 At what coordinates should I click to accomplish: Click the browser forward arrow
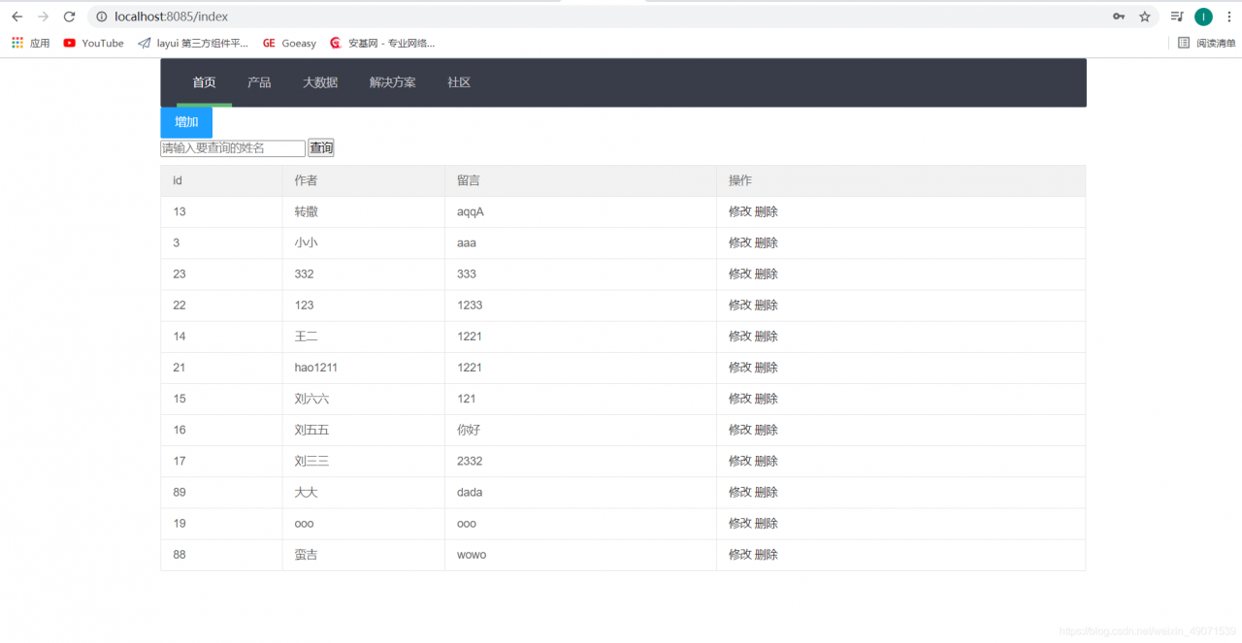(43, 16)
